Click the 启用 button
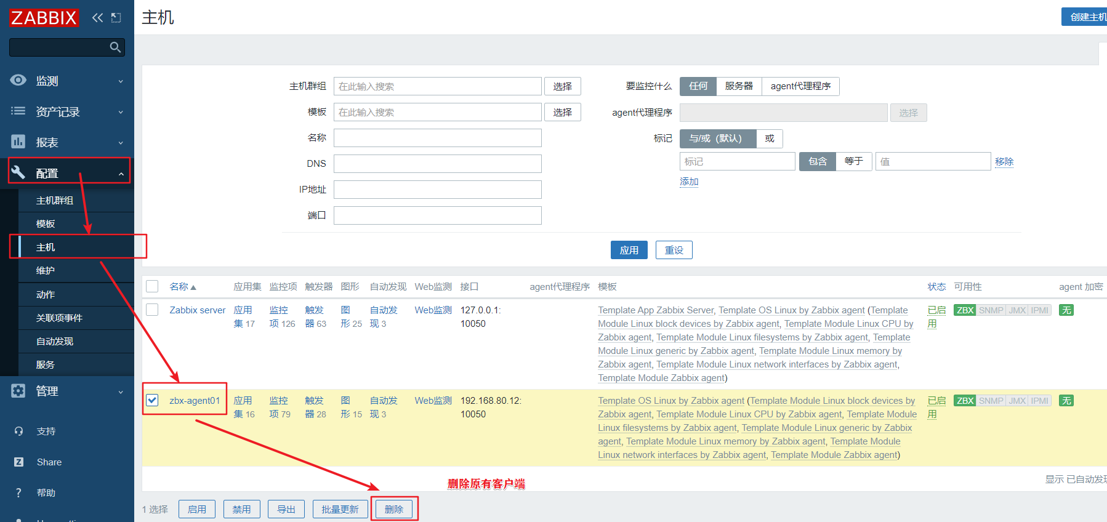Image resolution: width=1107 pixels, height=522 pixels. (x=197, y=509)
